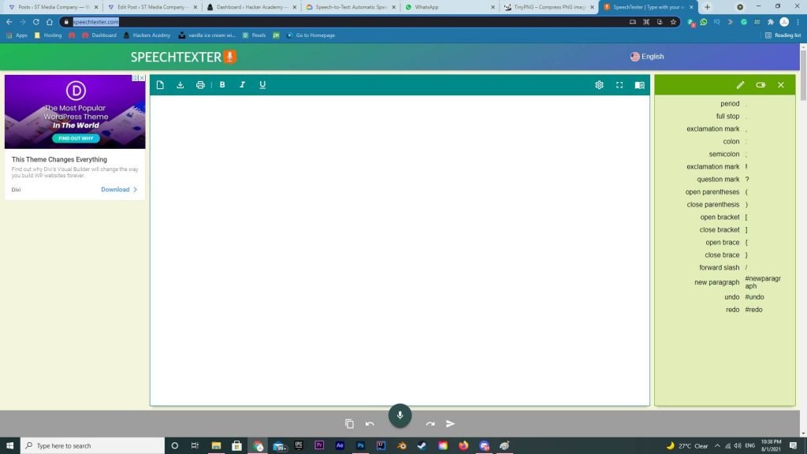Open editor settings gear
The height and width of the screenshot is (454, 807).
(x=599, y=85)
